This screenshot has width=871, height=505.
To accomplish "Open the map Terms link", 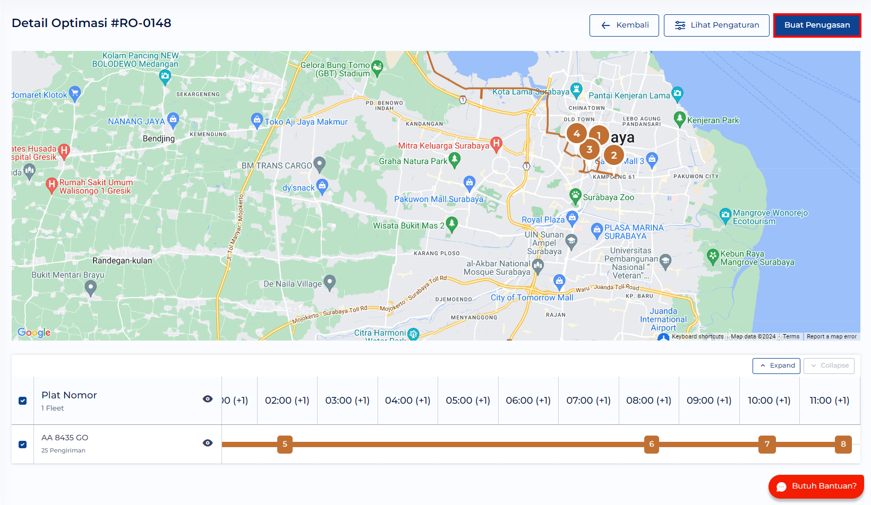I will coord(791,336).
